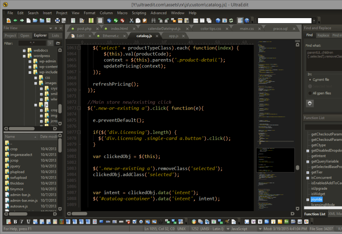Expand the joyride function node
342x234 pixels.
tap(308, 200)
